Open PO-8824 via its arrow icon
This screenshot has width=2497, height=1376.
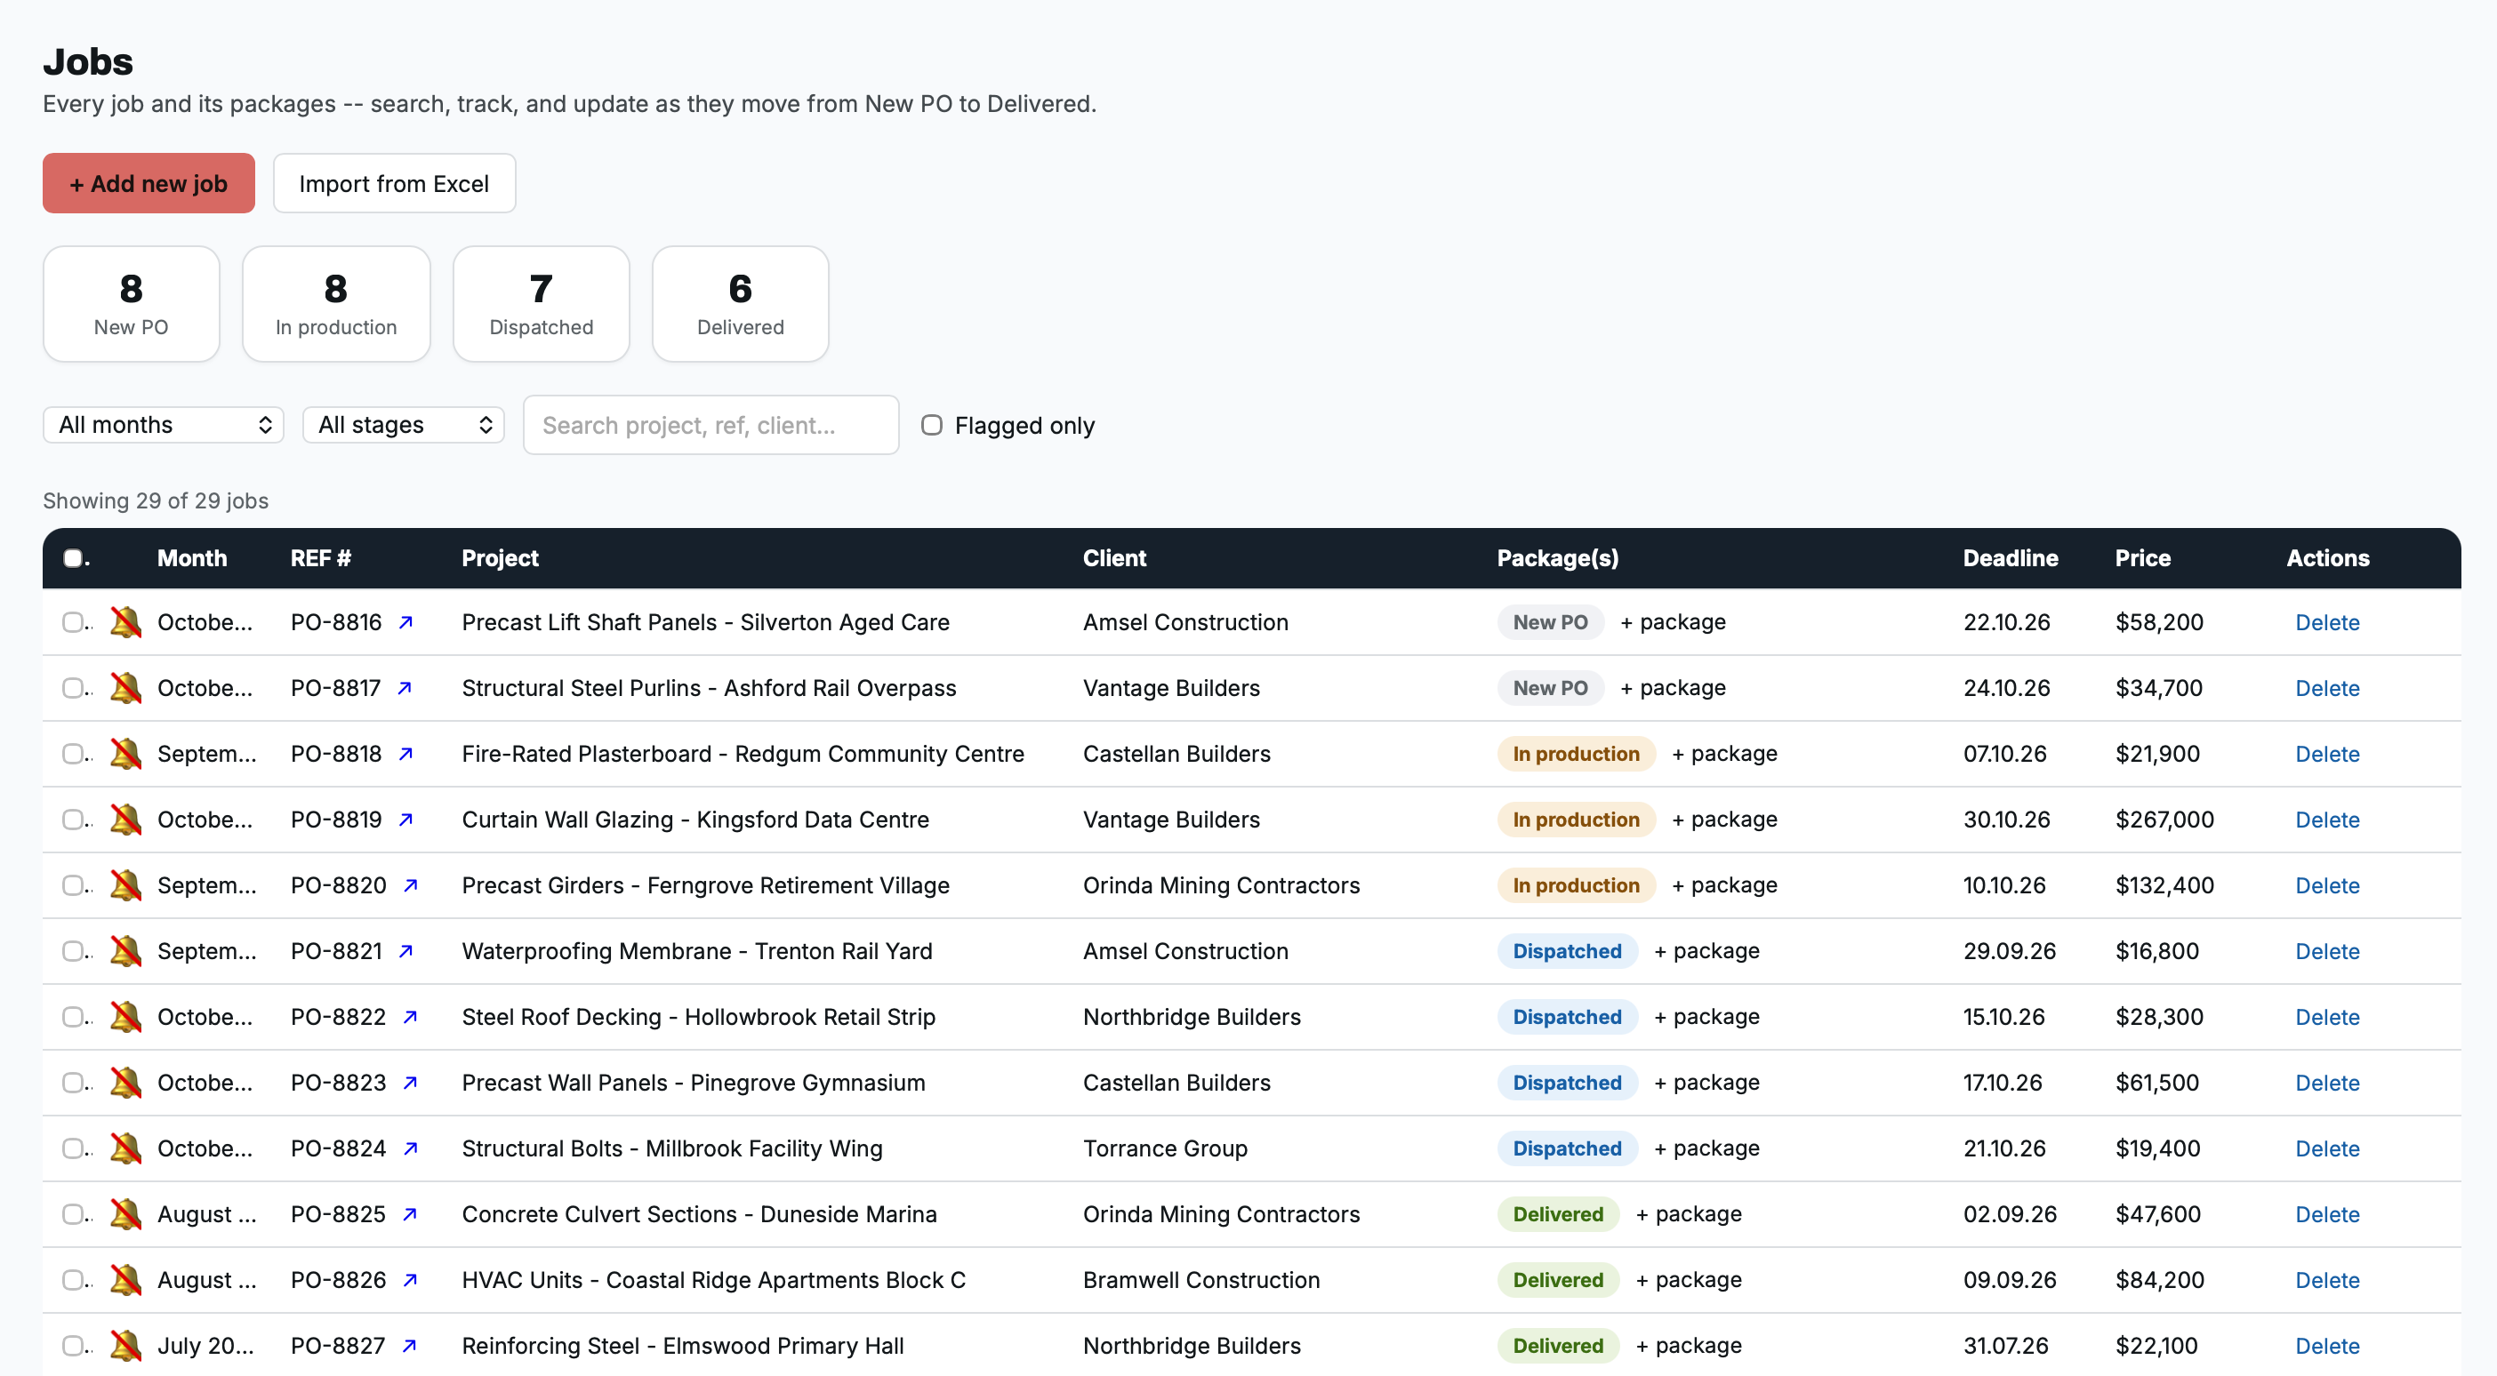410,1148
